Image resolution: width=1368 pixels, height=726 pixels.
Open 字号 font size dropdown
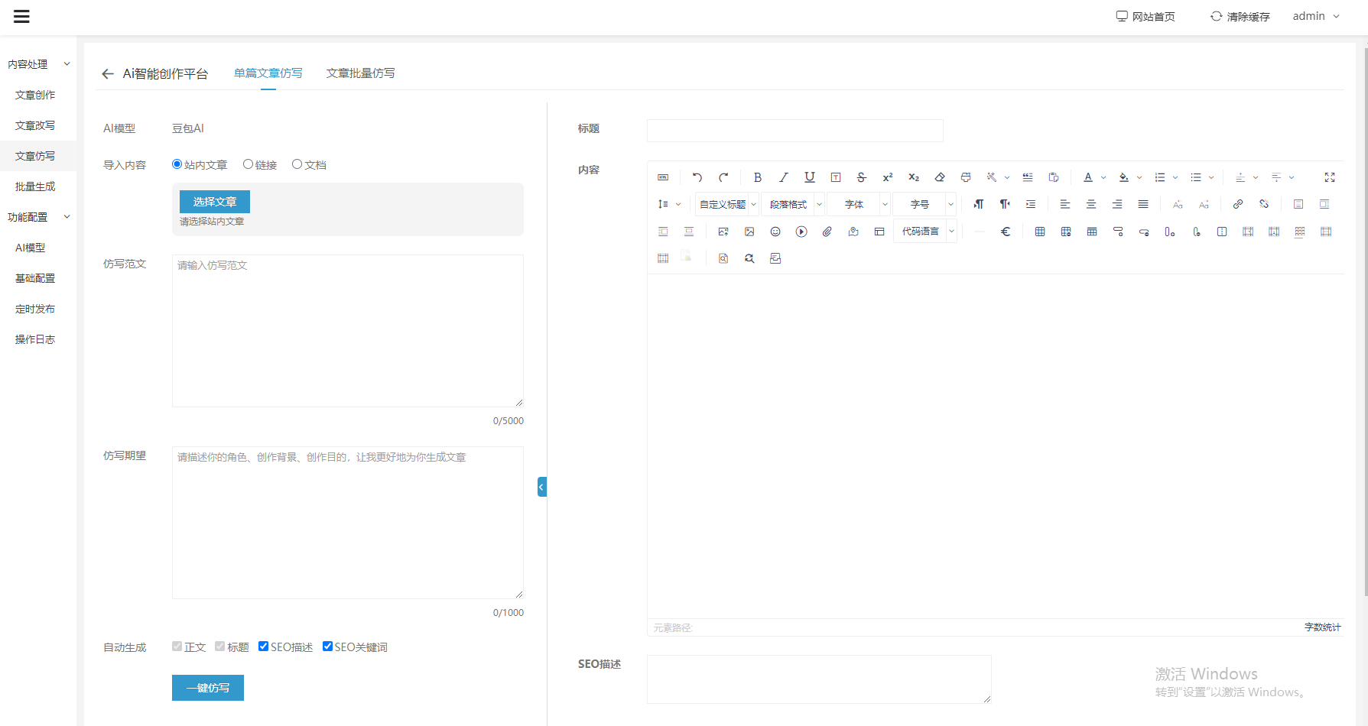(924, 204)
